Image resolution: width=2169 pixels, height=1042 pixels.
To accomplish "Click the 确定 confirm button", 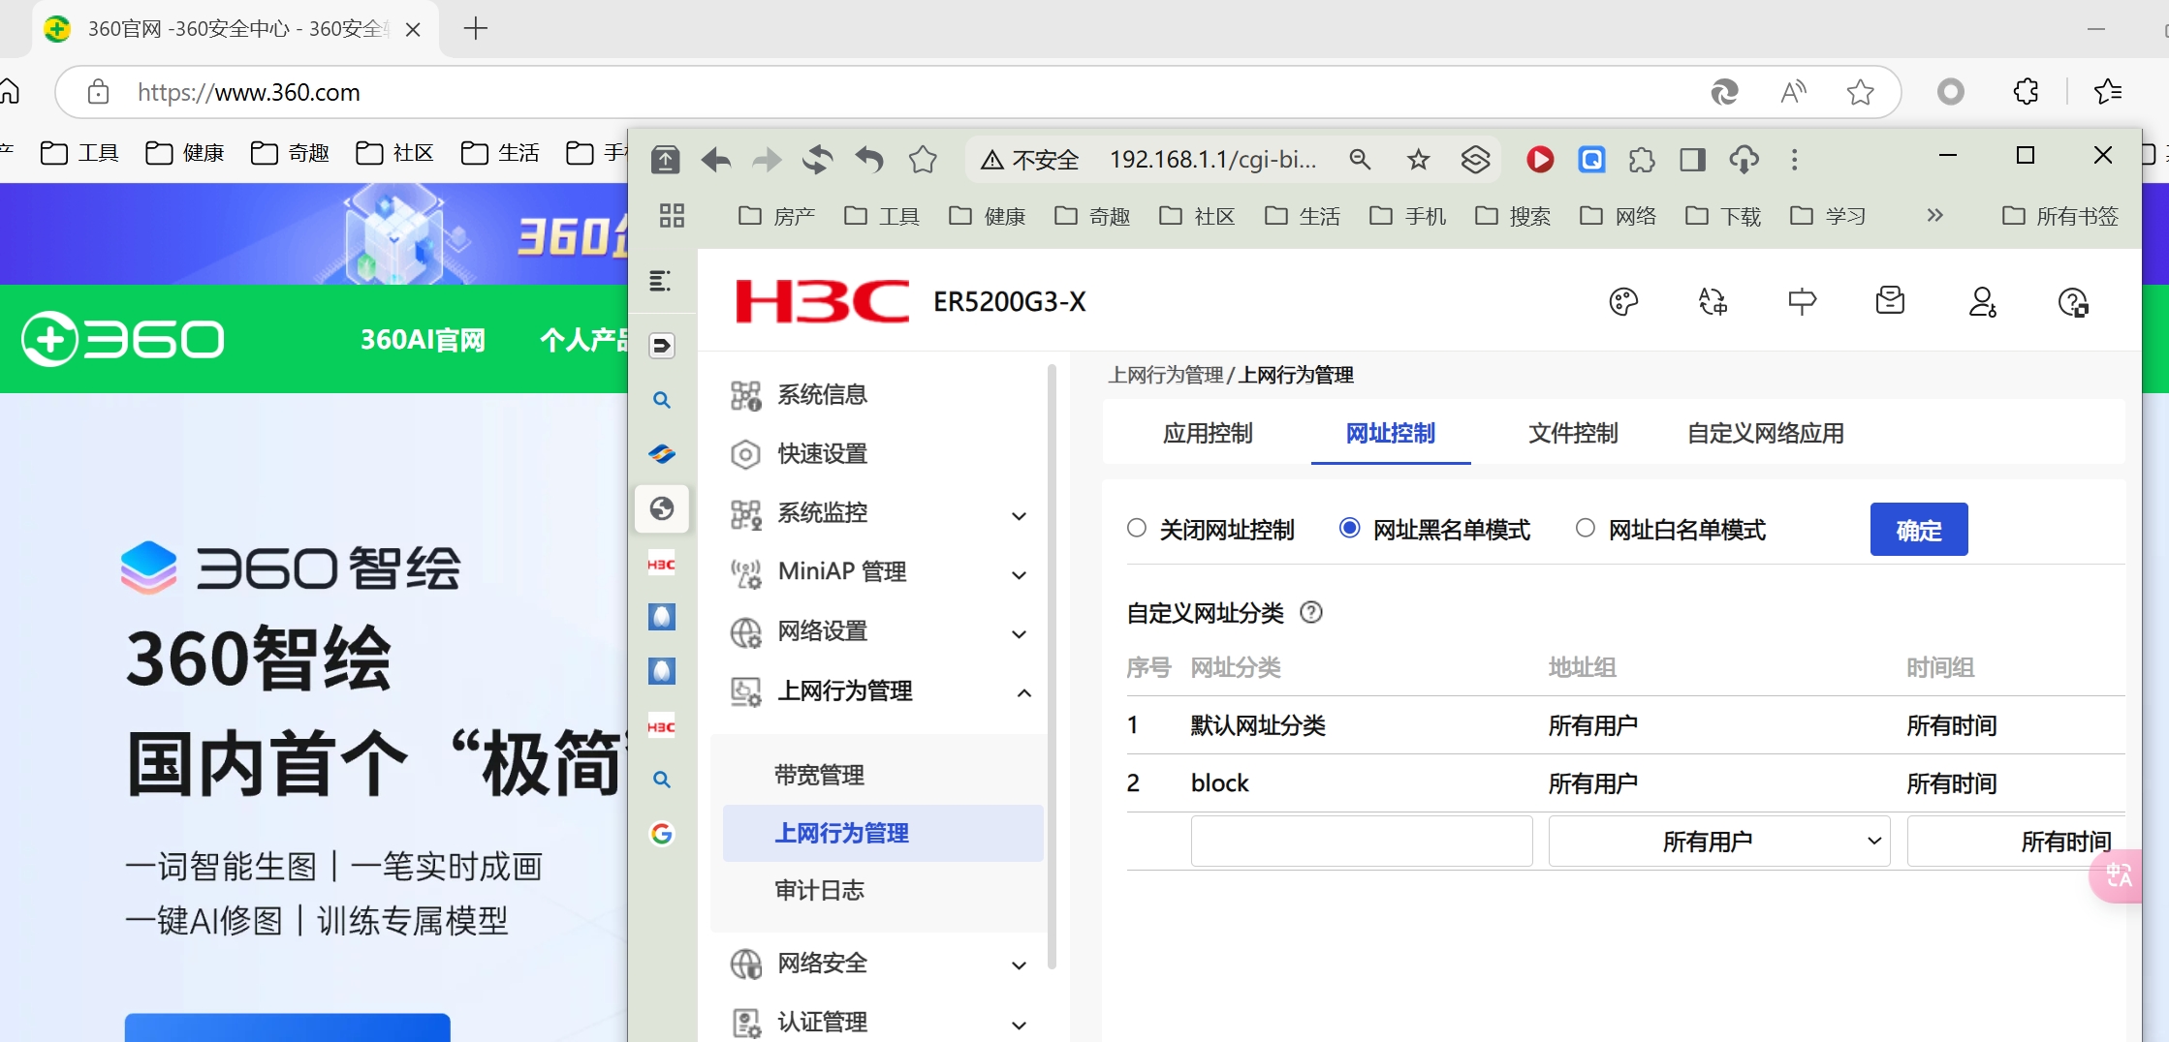I will [x=1918, y=530].
